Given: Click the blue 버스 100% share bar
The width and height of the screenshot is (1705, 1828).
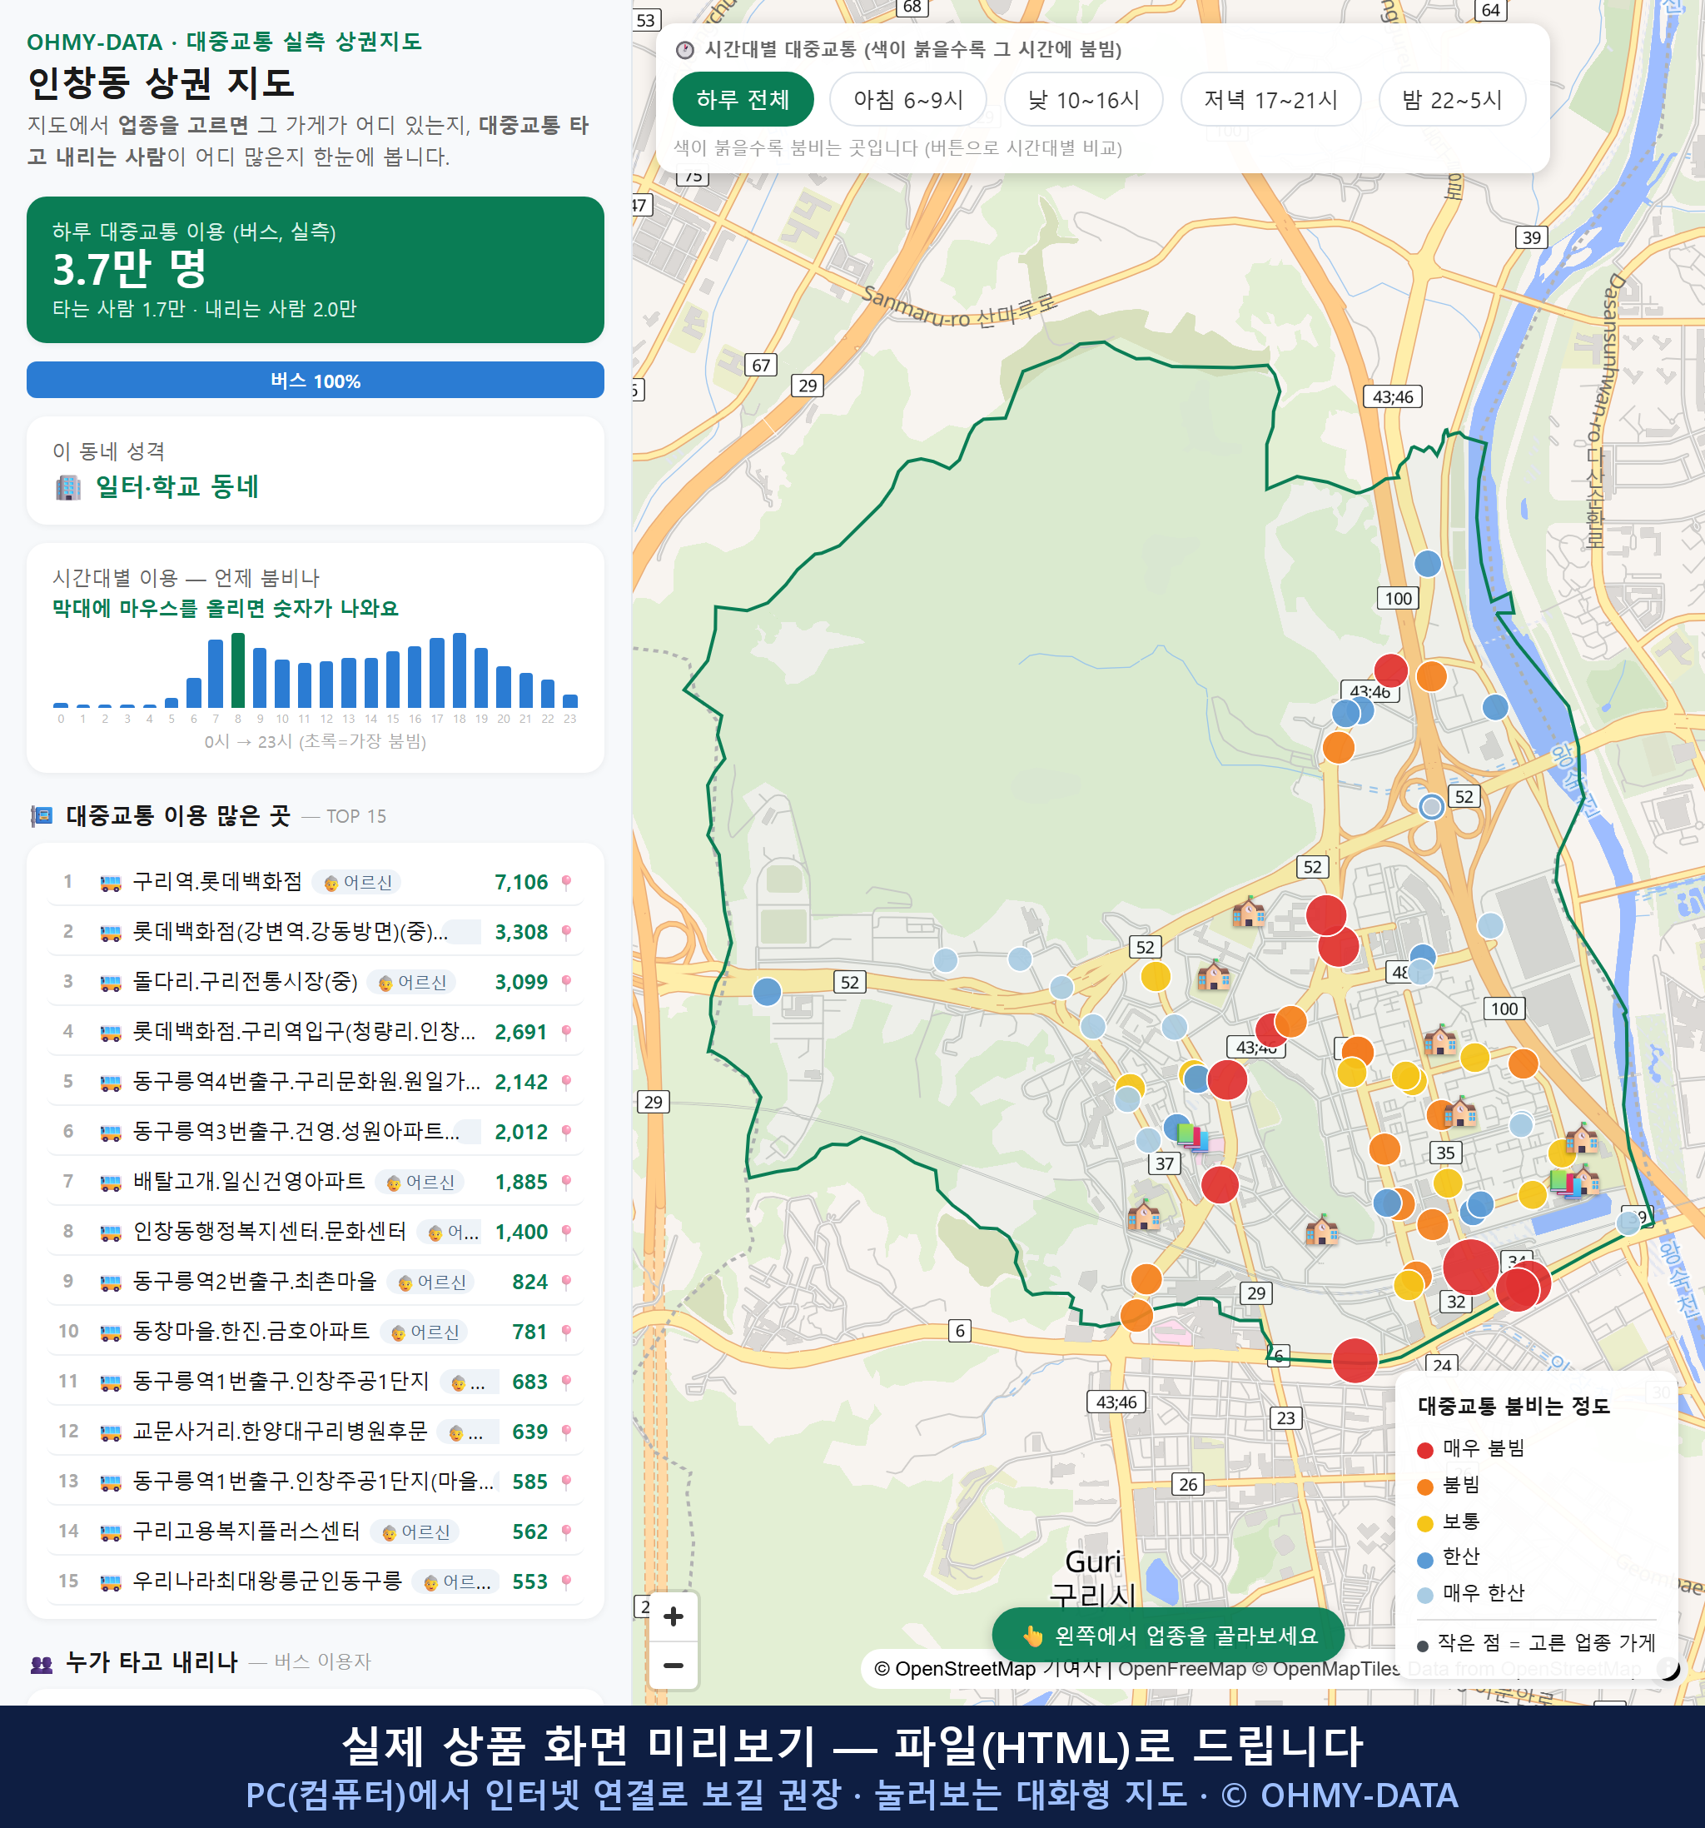Looking at the screenshot, I should [x=316, y=380].
